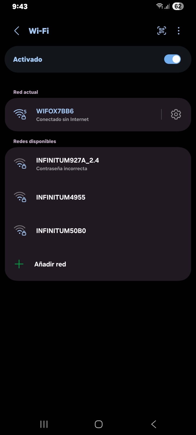
Task: Tap the Activado label
Action: (28, 59)
